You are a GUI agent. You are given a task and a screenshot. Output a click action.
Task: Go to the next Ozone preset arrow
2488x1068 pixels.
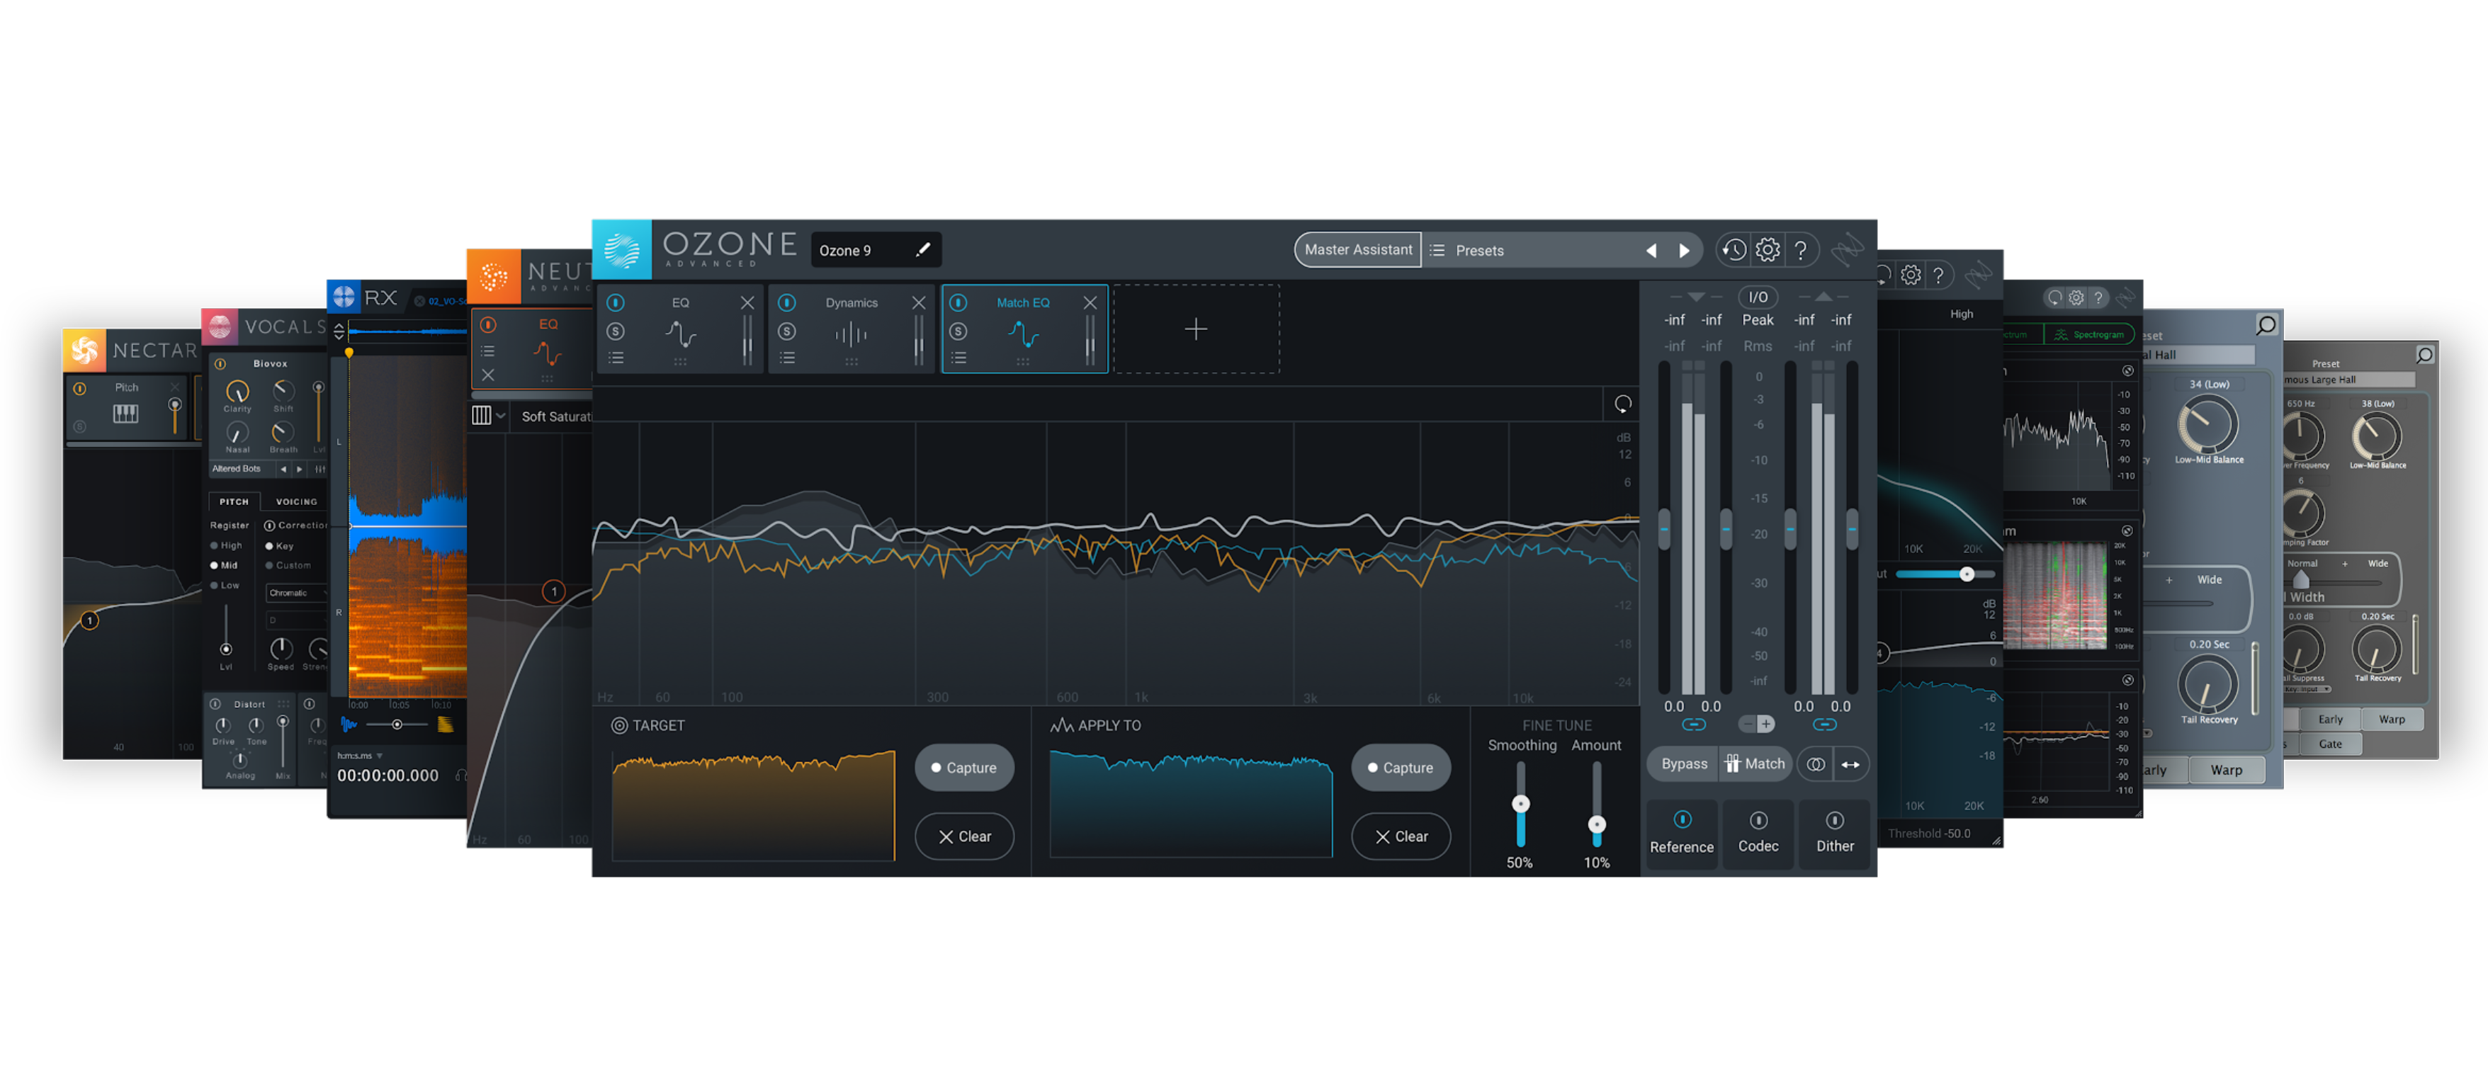pos(1685,250)
